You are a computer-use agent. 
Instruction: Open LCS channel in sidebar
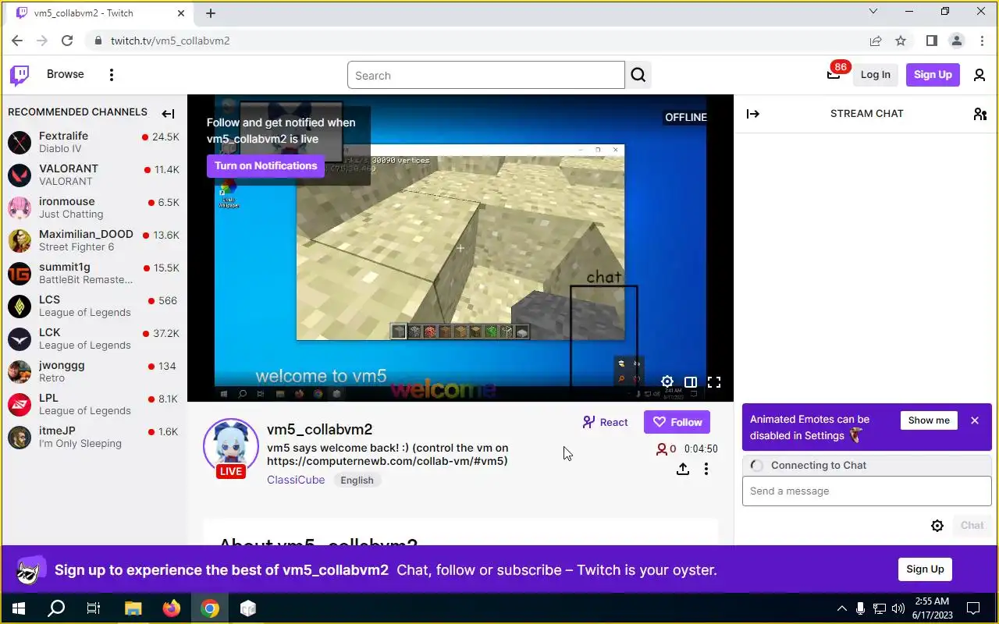coord(94,306)
